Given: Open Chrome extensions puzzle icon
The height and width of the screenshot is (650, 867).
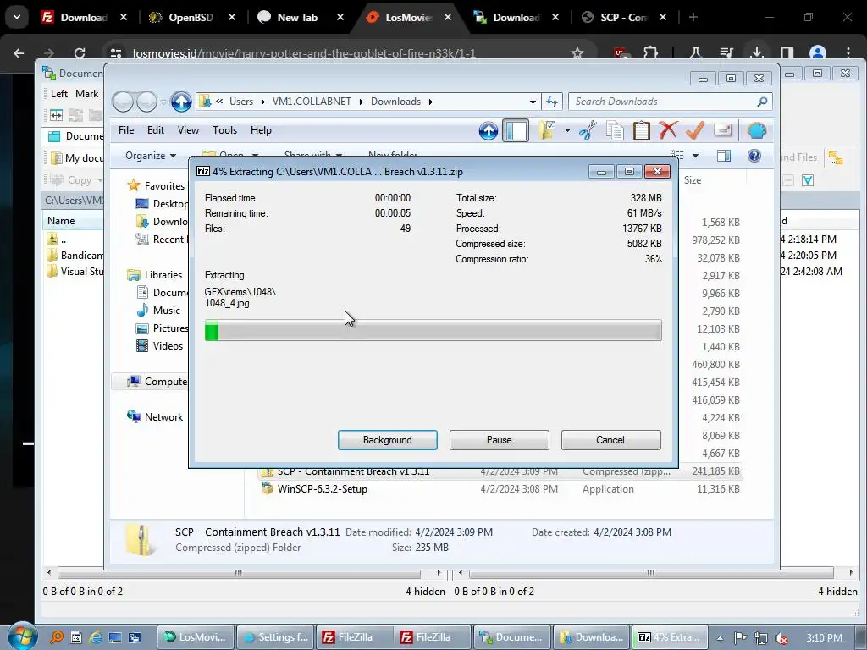Looking at the screenshot, I should point(650,53).
